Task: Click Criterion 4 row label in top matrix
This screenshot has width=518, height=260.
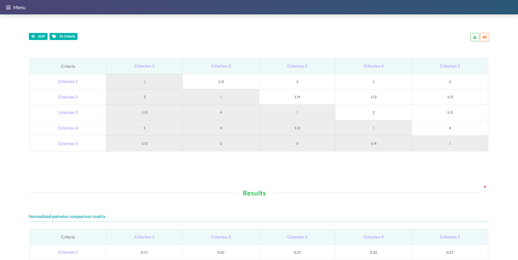Action: [68, 128]
